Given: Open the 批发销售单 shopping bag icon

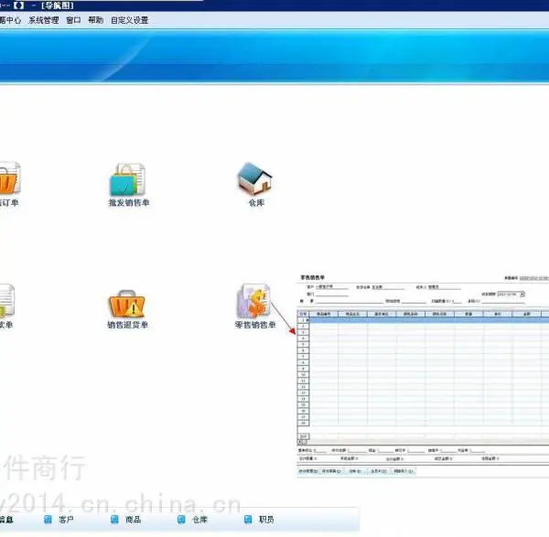Looking at the screenshot, I should [x=128, y=180].
